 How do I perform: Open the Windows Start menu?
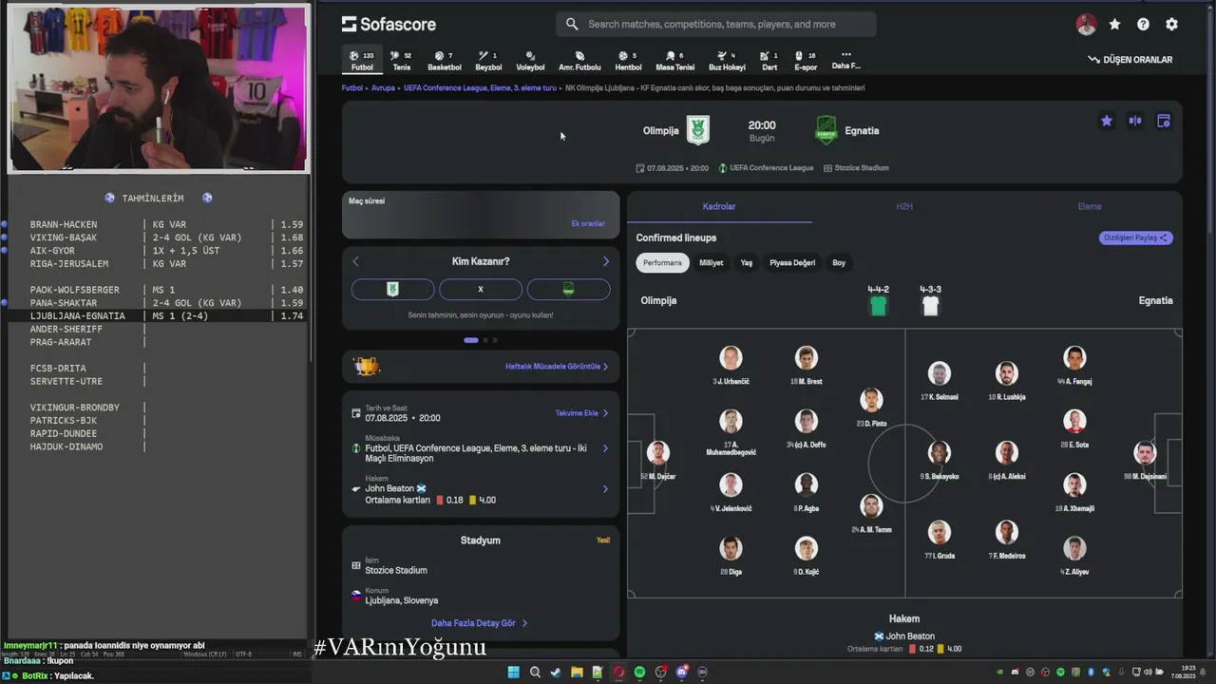[x=513, y=672]
